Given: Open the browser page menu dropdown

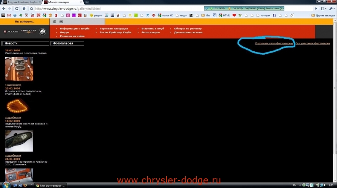Looking at the screenshot, I should pos(324,8).
